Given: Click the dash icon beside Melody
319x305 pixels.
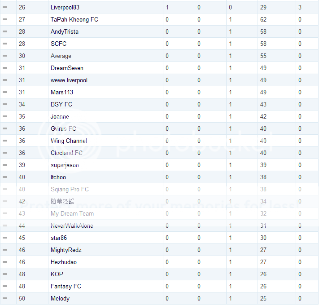Looking at the screenshot, I should tap(5, 299).
